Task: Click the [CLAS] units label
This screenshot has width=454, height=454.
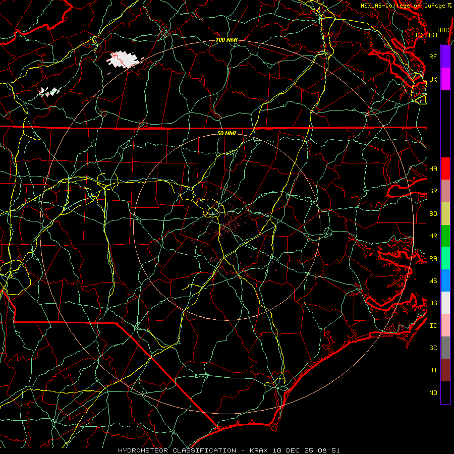Action: tap(426, 35)
